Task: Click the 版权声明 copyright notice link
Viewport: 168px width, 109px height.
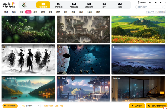Action: (150, 12)
